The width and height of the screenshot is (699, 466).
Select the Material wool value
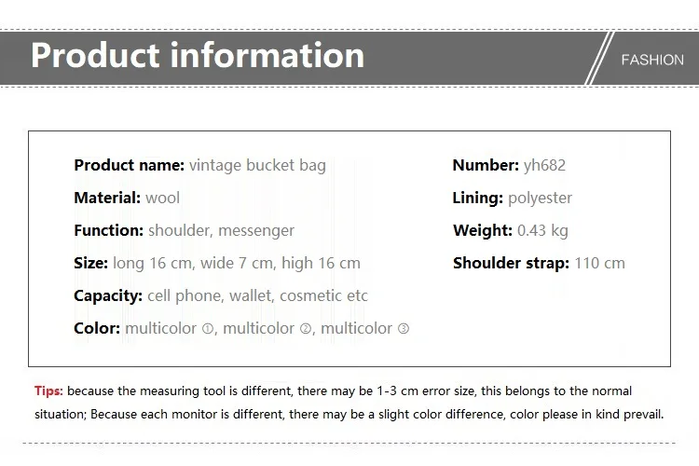(162, 198)
